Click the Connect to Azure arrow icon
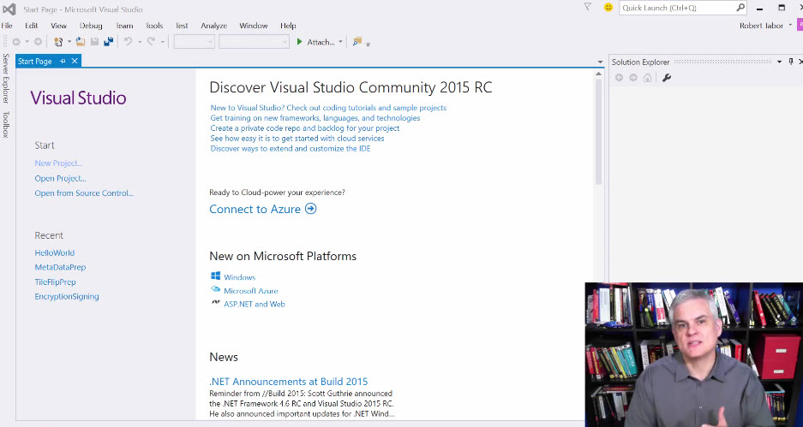This screenshot has width=803, height=427. pyautogui.click(x=311, y=209)
